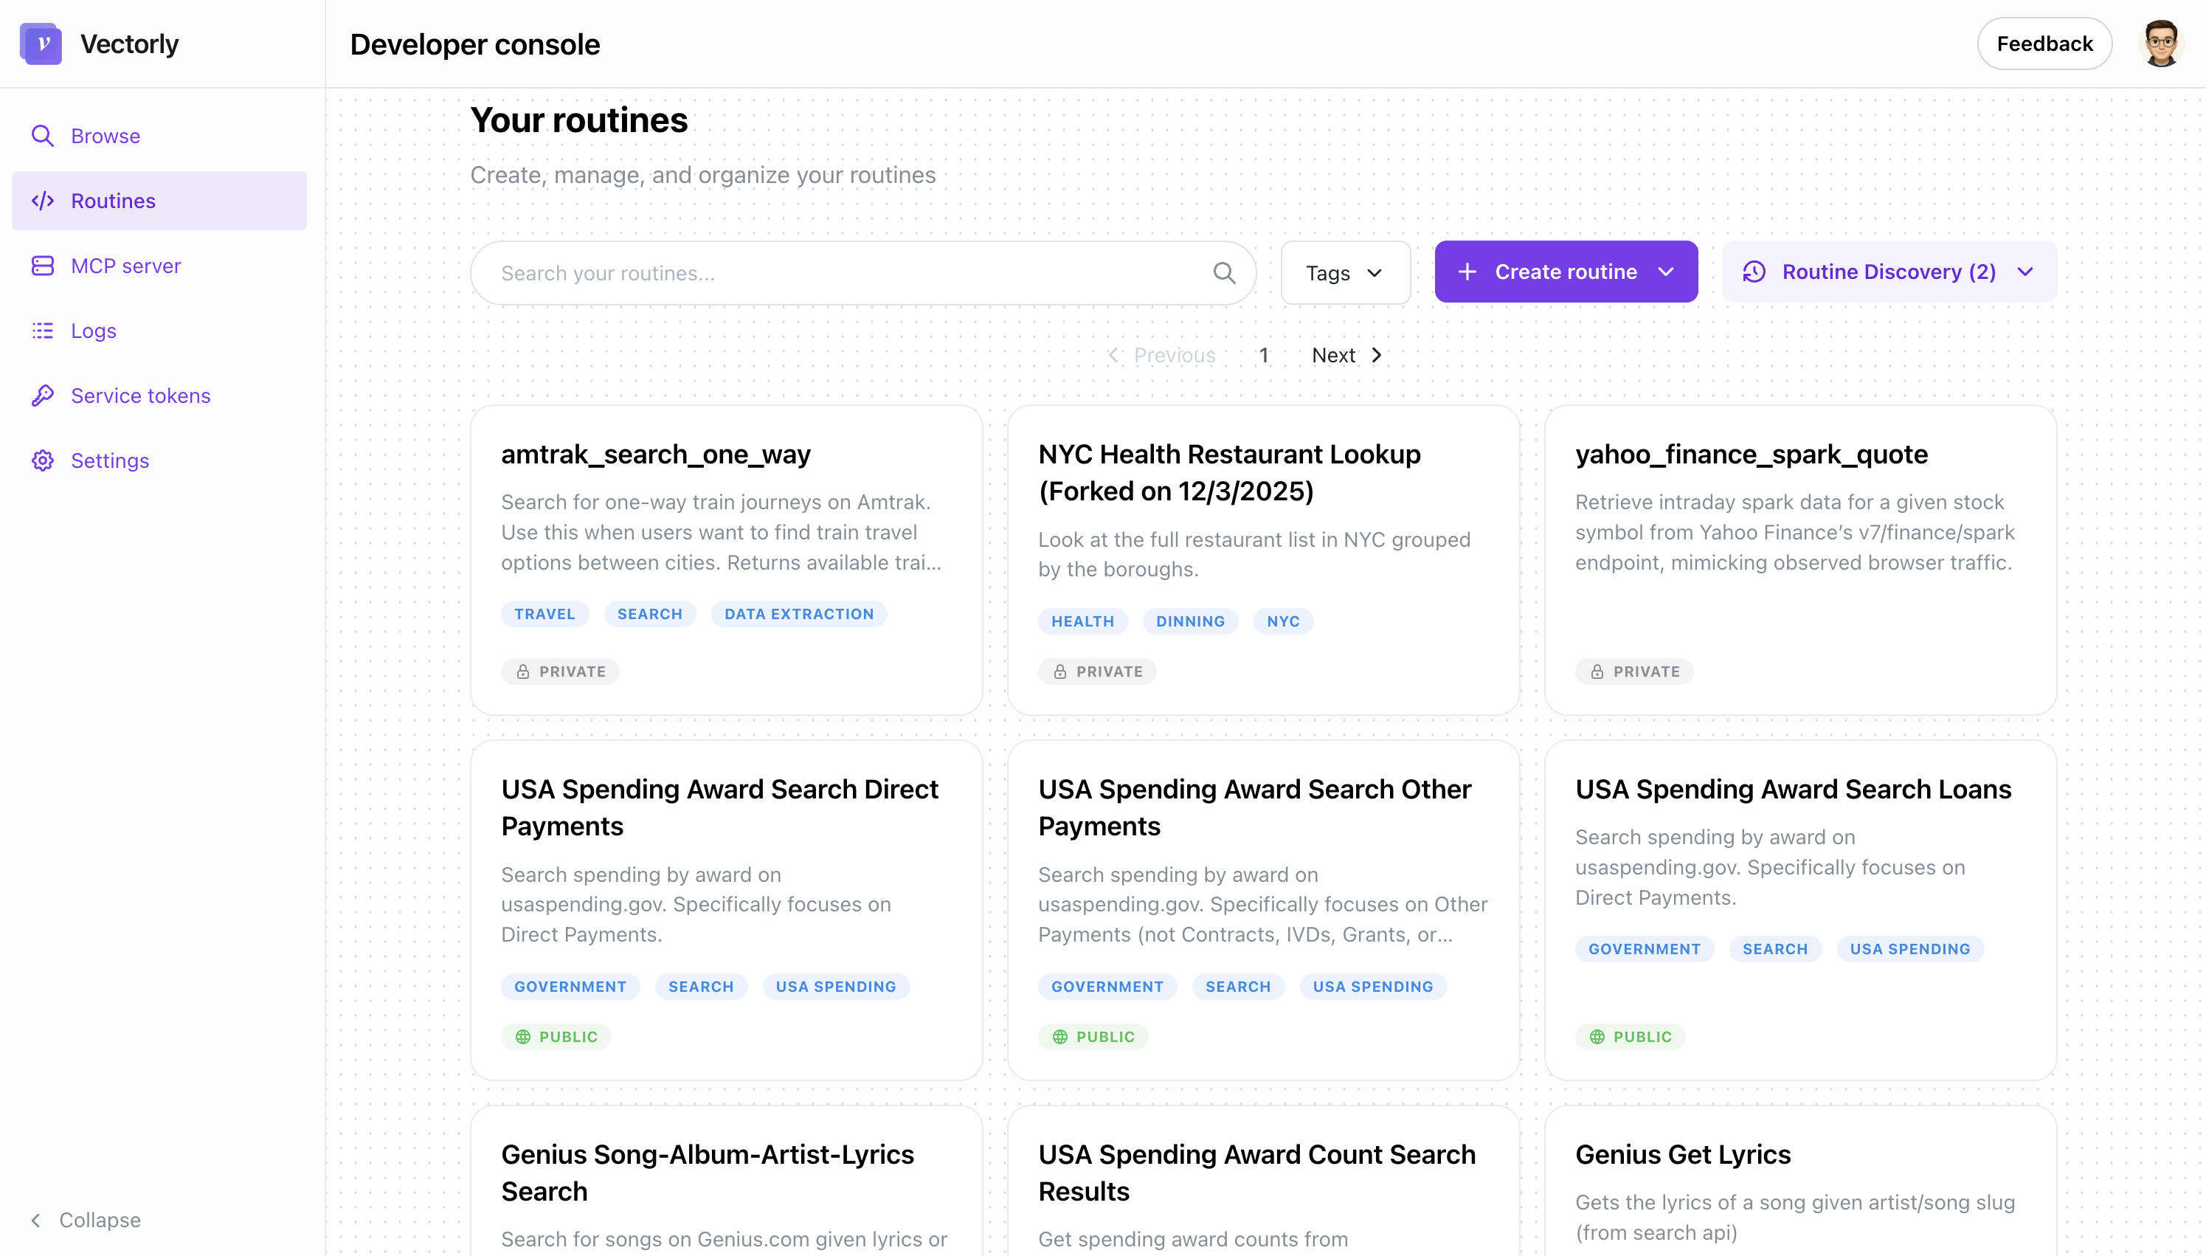Click the DATA EXTRACTION tag on Amtrak card
This screenshot has height=1256, width=2206.
point(798,613)
